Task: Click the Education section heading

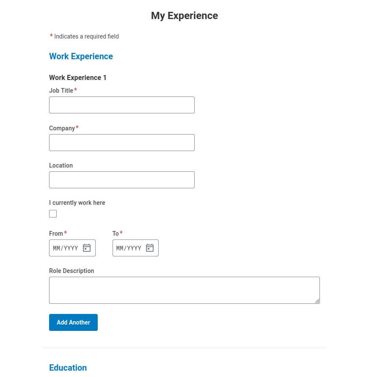Action: coord(68,368)
